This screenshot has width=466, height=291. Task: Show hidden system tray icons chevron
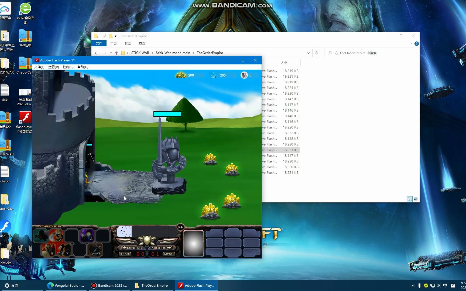point(413,286)
